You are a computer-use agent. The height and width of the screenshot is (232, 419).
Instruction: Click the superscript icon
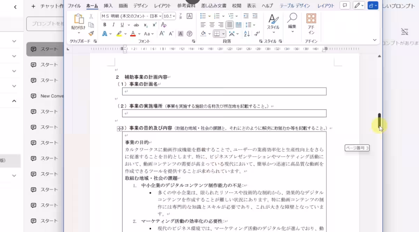tap(154, 25)
